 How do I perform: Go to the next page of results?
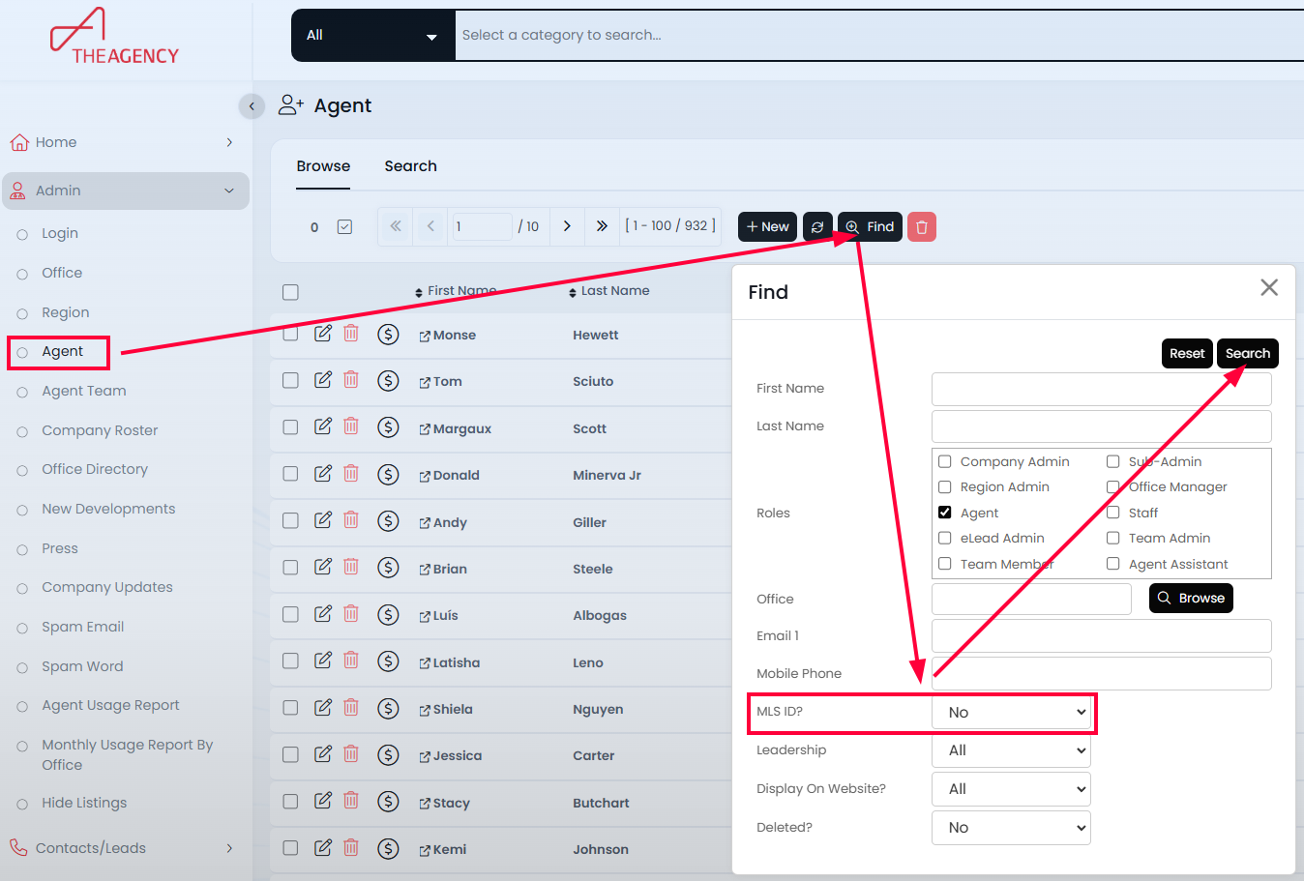click(x=567, y=226)
